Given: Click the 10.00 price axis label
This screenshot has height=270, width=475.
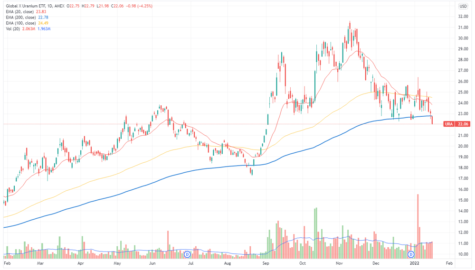Looking at the screenshot, I should point(463,254).
